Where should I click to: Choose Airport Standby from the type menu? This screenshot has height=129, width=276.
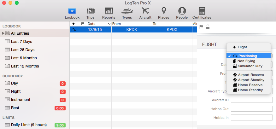click(249, 80)
